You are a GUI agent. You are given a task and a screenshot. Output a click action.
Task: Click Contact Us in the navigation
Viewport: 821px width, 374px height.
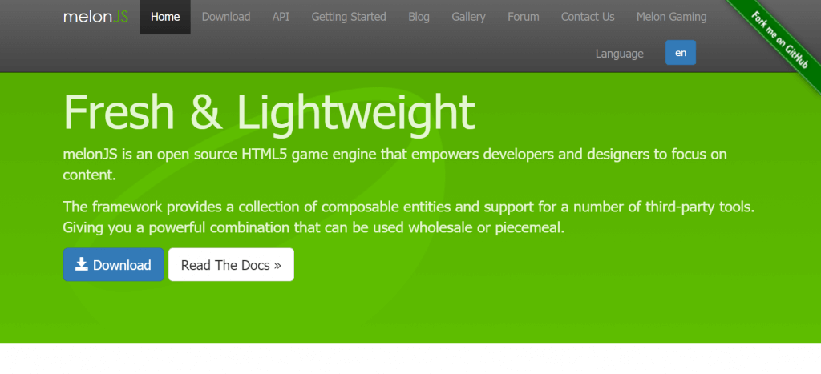[588, 17]
